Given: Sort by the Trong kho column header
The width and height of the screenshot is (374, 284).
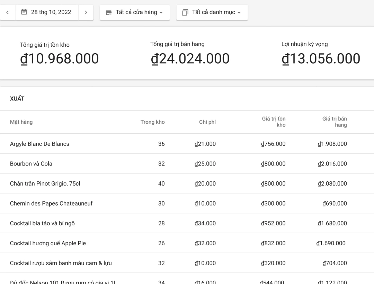Looking at the screenshot, I should coord(152,122).
